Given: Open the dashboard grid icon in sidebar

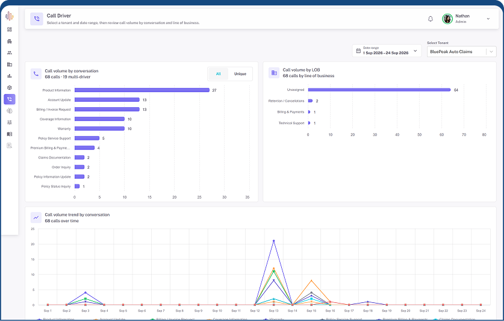Looking at the screenshot, I should 9,30.
